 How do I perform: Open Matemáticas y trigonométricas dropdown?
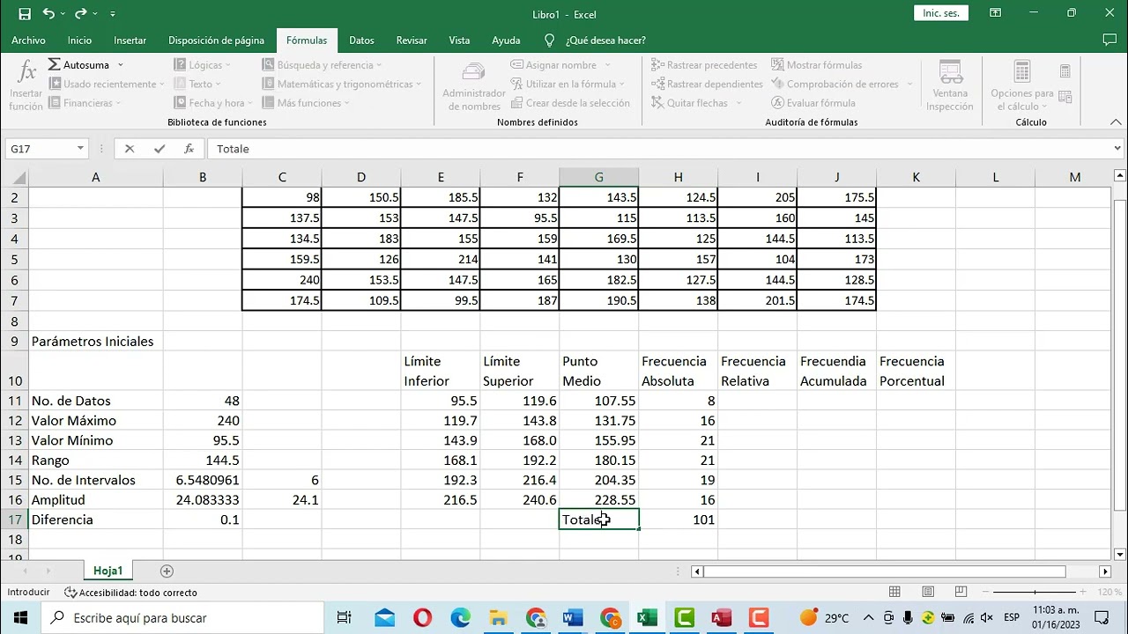(342, 84)
